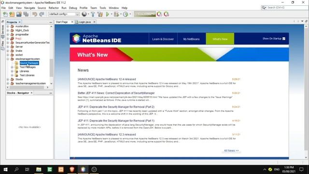Open the Refactor menu
Viewport: 309px width, 174px height.
(x=54, y=8)
